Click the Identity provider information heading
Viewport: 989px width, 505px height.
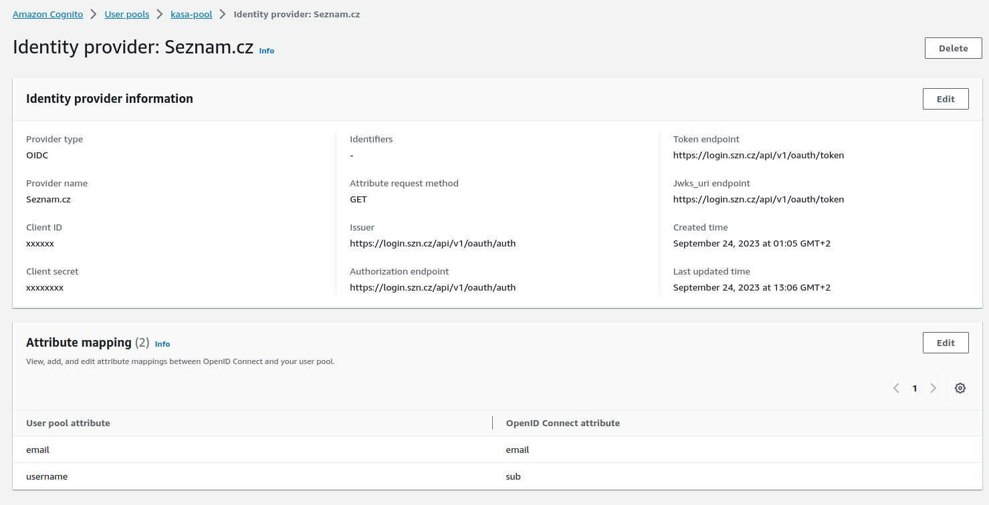pos(110,99)
